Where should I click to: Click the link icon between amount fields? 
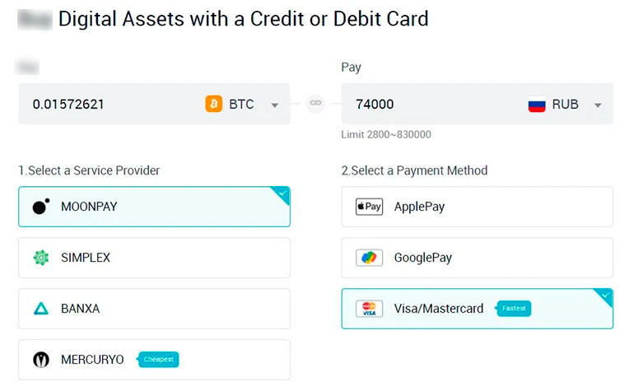tap(315, 104)
